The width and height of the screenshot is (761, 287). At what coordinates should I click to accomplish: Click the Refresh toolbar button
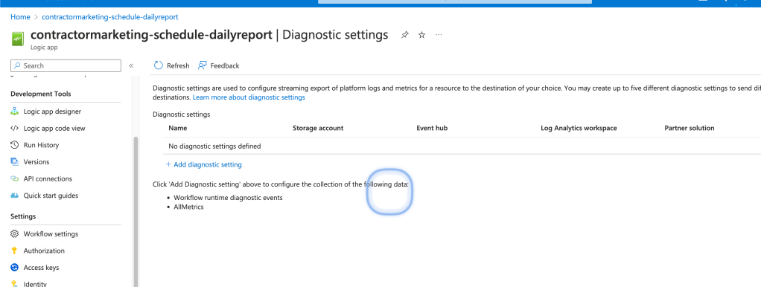tap(172, 65)
